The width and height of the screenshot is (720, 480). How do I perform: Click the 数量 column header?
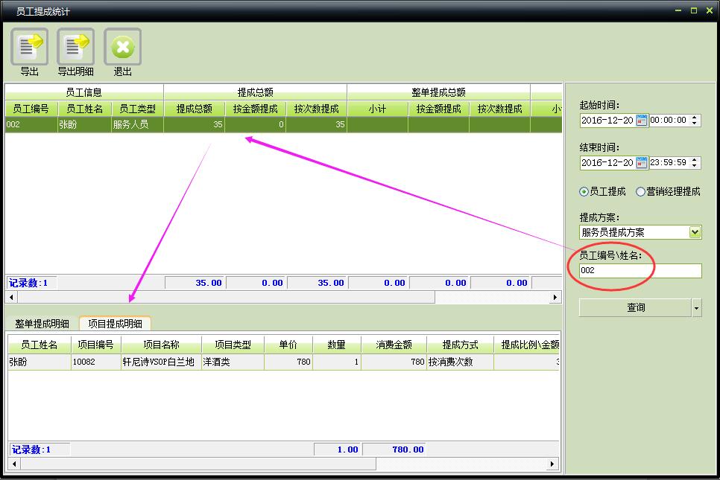click(337, 345)
